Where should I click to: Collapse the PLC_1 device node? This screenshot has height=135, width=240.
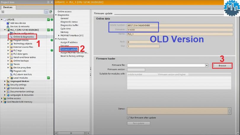pyautogui.click(x=5, y=30)
